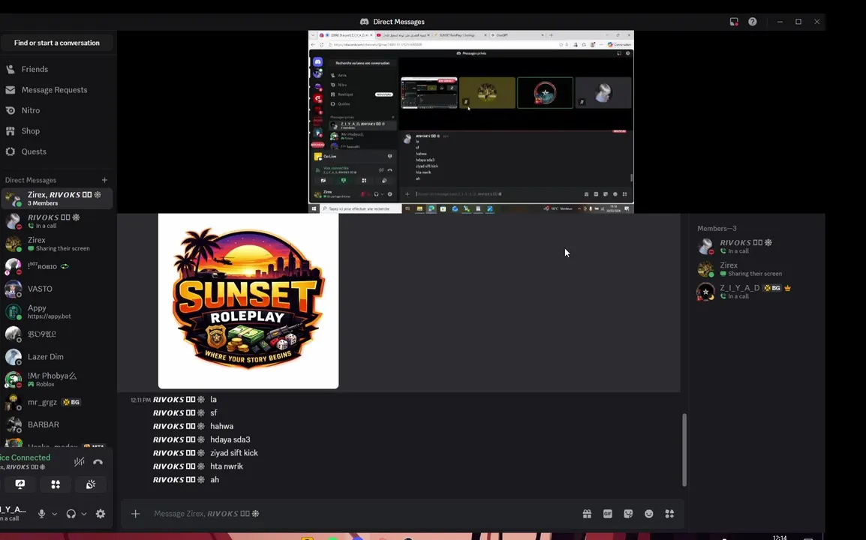Create a new DM with plus icon
This screenshot has height=540, width=866.
coord(104,180)
